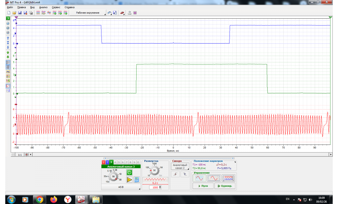Toggle green power button for channel 3
The image size is (338, 204).
click(x=129, y=173)
